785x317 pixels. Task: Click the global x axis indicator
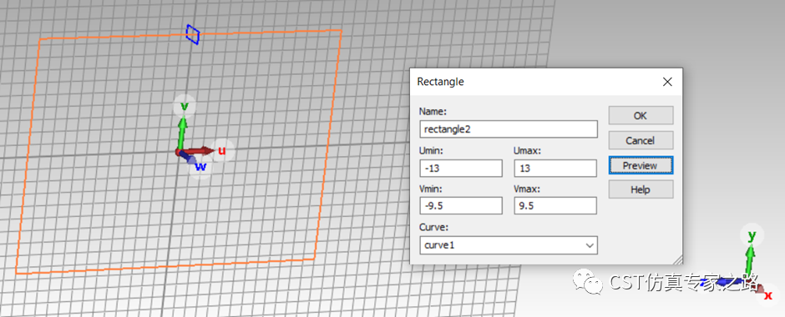click(x=768, y=295)
